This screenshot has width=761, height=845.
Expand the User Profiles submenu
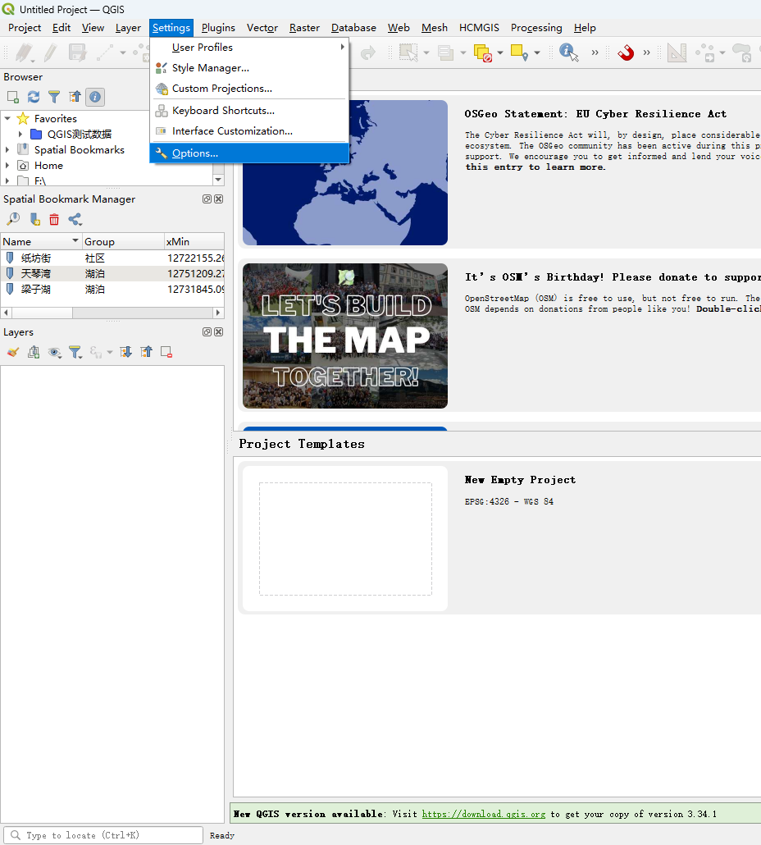249,48
